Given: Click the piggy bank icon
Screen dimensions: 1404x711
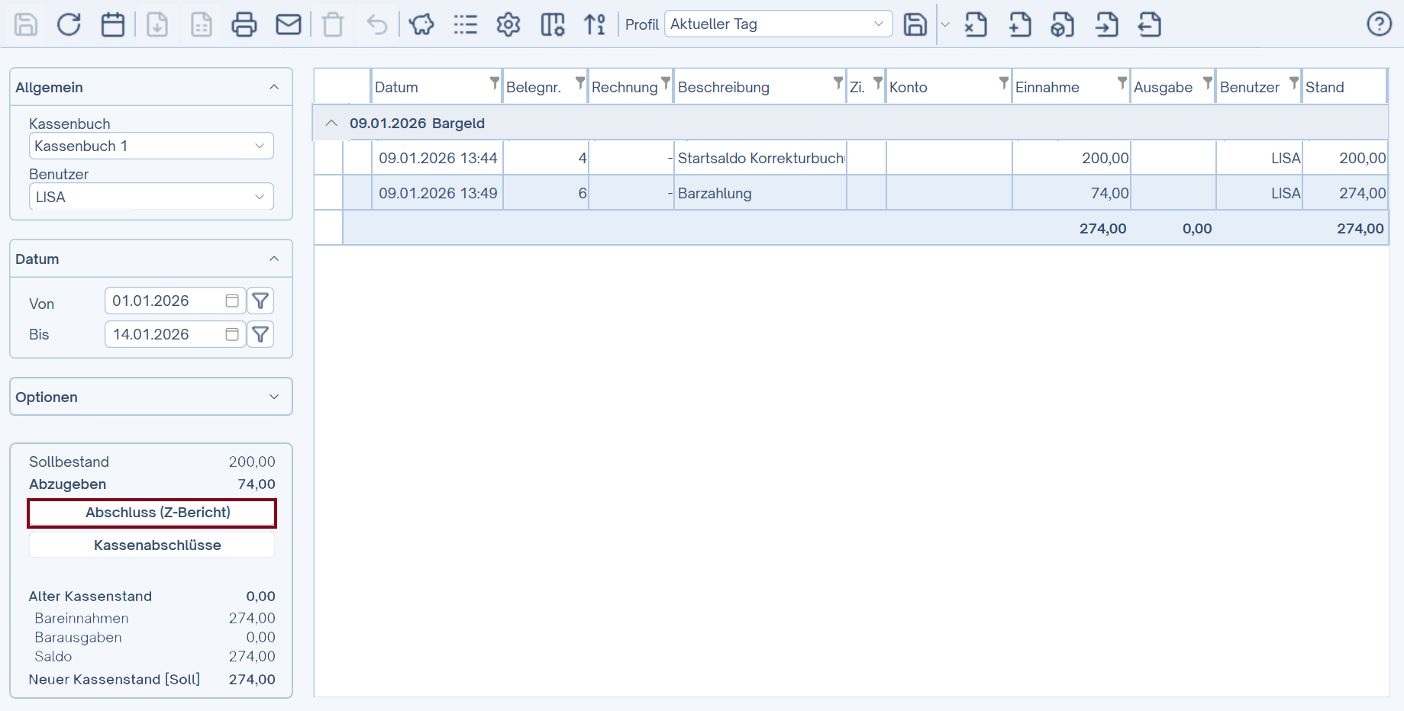Looking at the screenshot, I should (x=421, y=24).
